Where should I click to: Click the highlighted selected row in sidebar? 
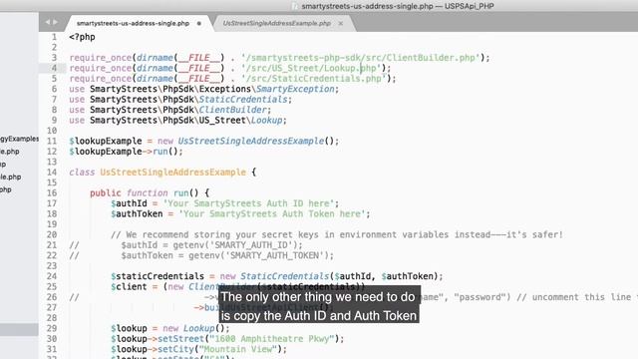pos(19,330)
